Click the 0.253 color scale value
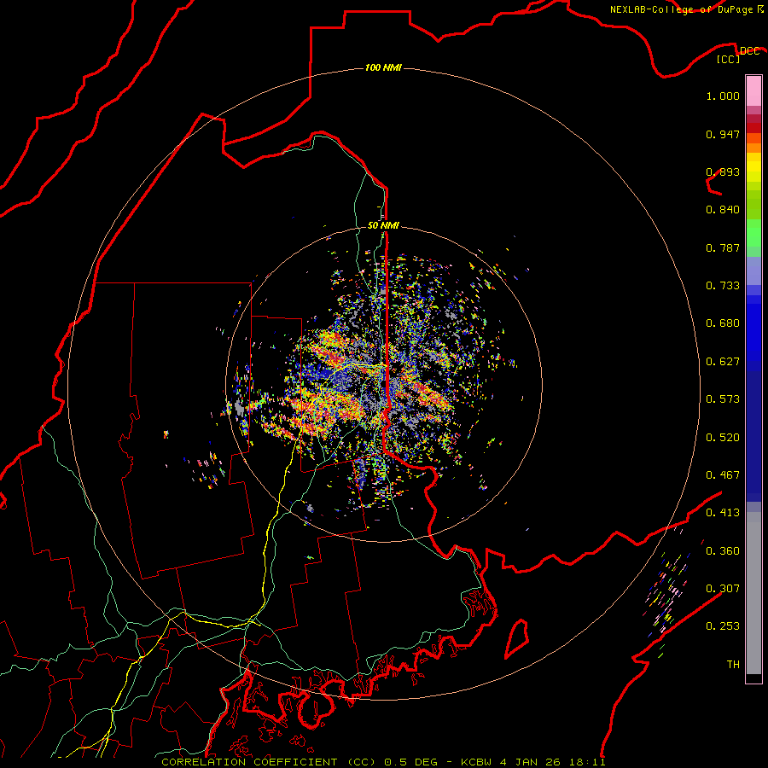This screenshot has width=768, height=768. click(x=723, y=626)
